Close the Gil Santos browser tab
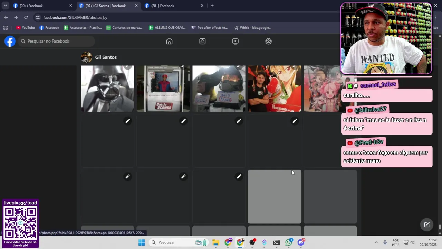The width and height of the screenshot is (442, 249). [136, 6]
